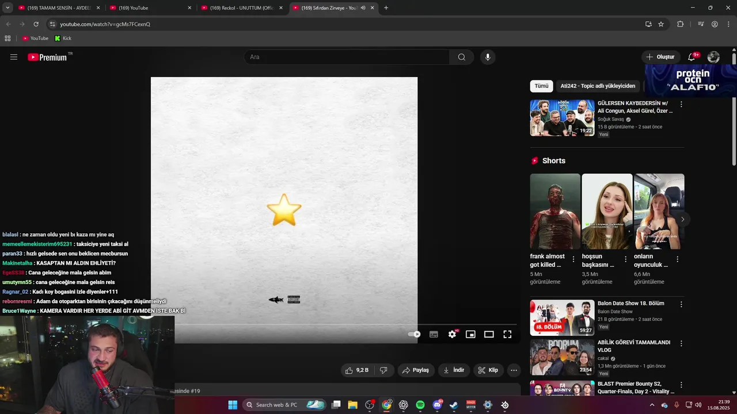
Task: Open Steam from the taskbar
Action: click(454, 405)
